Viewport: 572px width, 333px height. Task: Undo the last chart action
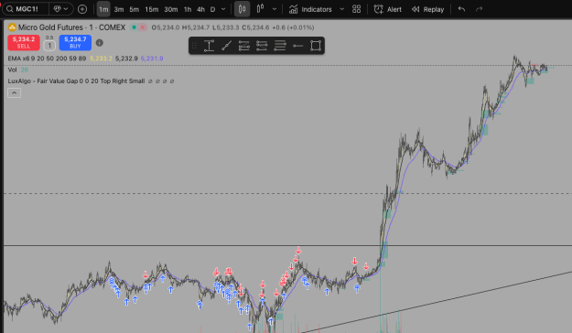point(461,9)
